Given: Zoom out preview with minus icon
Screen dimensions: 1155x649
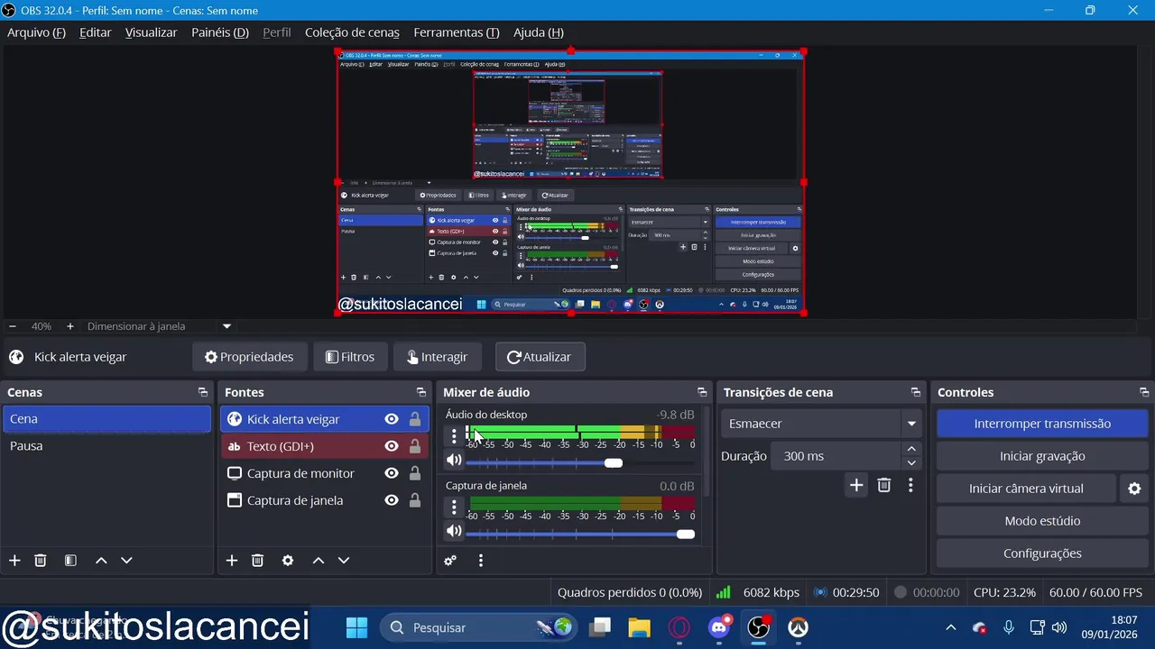Looking at the screenshot, I should coord(13,326).
